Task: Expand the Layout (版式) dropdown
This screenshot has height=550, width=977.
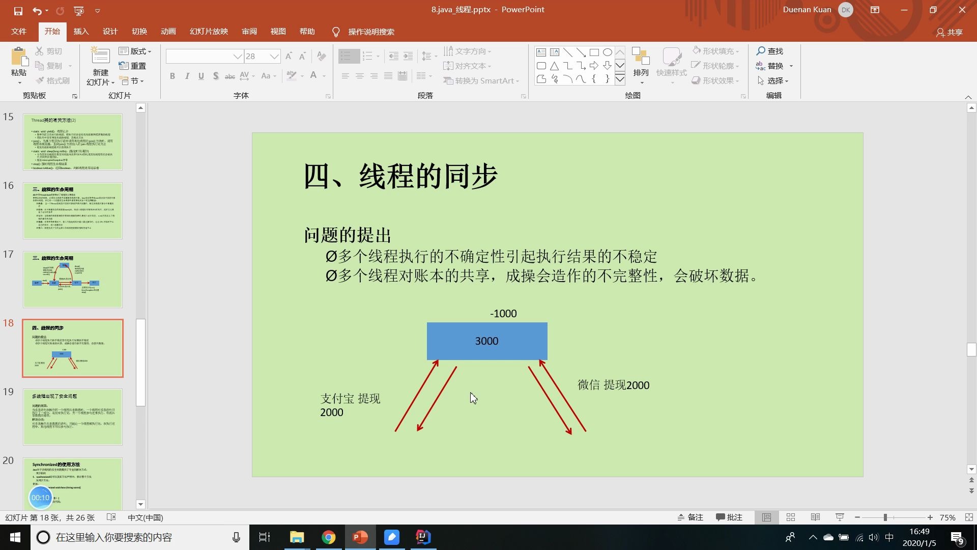Action: tap(135, 51)
